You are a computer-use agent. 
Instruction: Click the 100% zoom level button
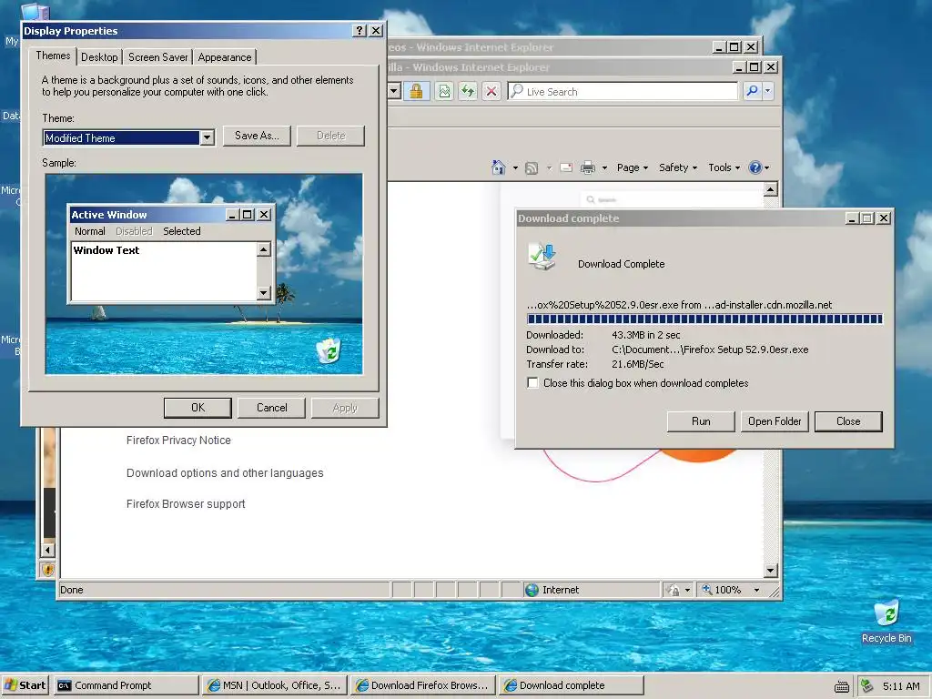(x=722, y=590)
